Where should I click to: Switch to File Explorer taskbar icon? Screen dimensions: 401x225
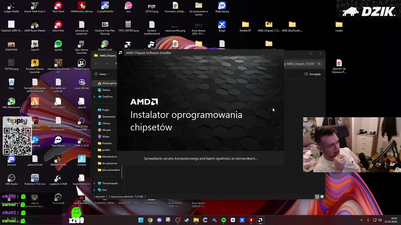click(x=196, y=220)
